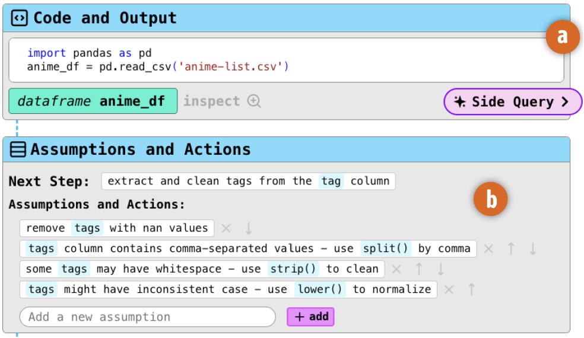Move the split() by comma assumption down
The height and width of the screenshot is (338, 584).
coord(532,248)
